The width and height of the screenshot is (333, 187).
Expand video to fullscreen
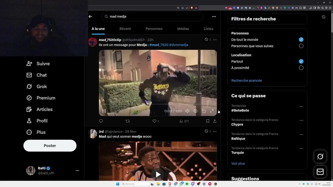coord(212,111)
